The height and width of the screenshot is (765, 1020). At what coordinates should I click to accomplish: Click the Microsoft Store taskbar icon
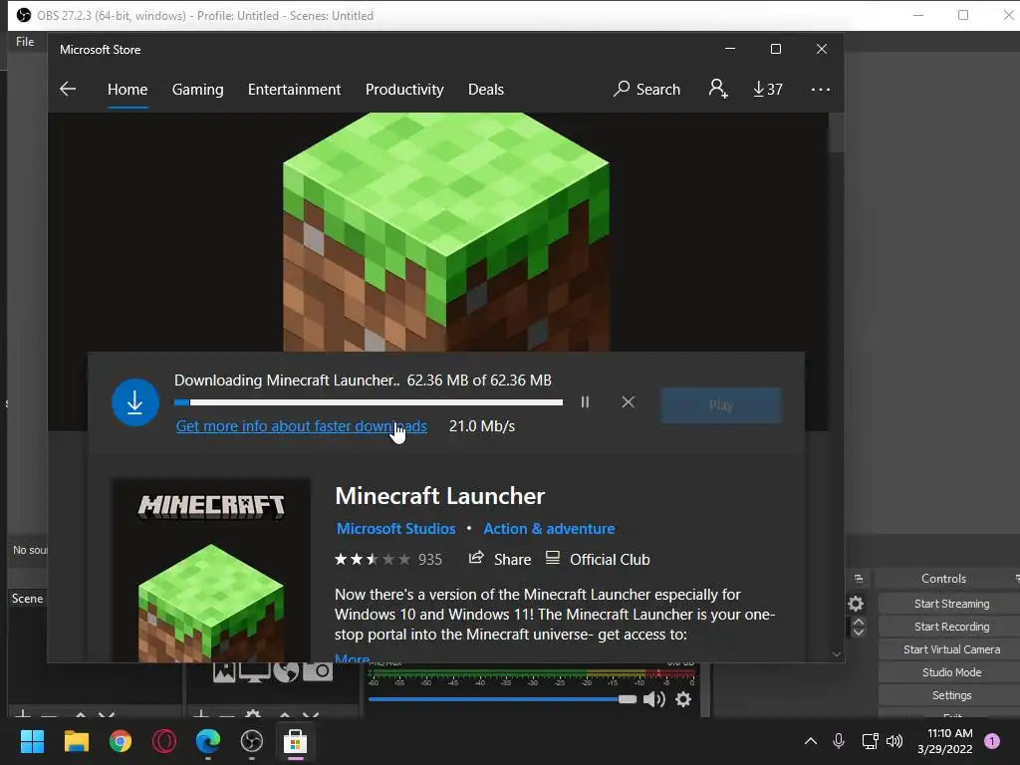pos(295,741)
